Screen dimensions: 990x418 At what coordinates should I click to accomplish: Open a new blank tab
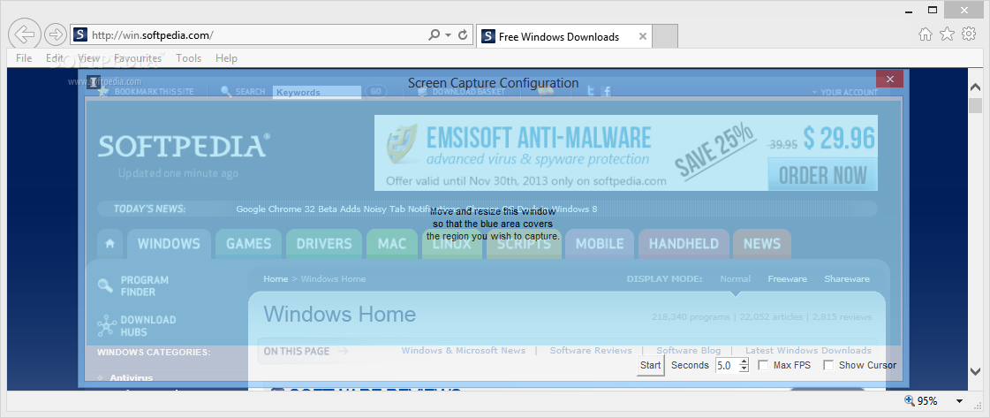coord(665,36)
